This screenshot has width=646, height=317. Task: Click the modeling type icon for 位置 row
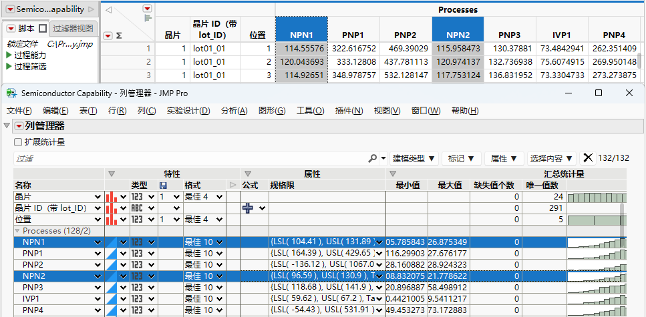[x=112, y=220]
